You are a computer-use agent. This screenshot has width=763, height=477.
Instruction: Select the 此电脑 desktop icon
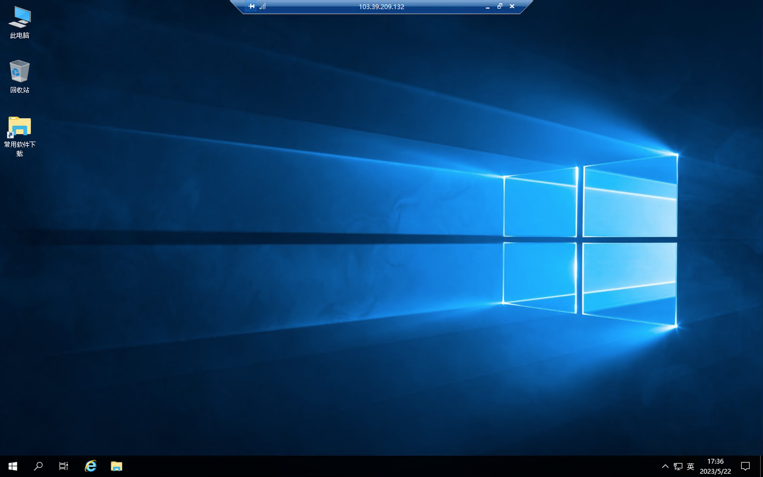coord(20,23)
